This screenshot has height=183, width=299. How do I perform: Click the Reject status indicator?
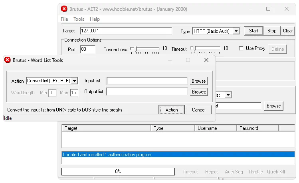[x=211, y=172]
